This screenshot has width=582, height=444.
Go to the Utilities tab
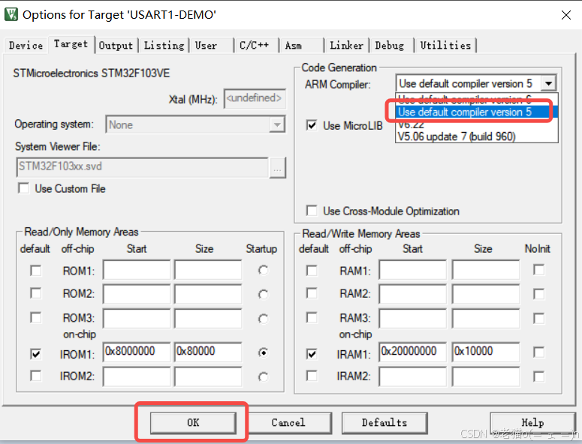point(445,46)
